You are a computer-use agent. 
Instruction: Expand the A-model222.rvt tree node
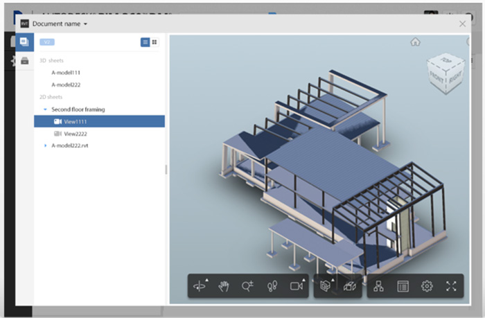[45, 145]
